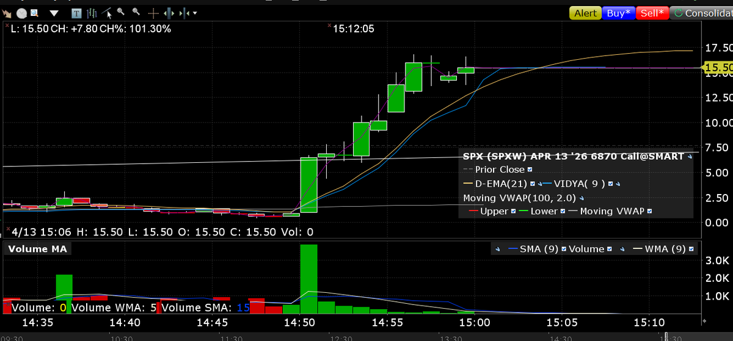Toggle the crosshair cursor tool
This screenshot has height=341, width=733.
point(153,13)
